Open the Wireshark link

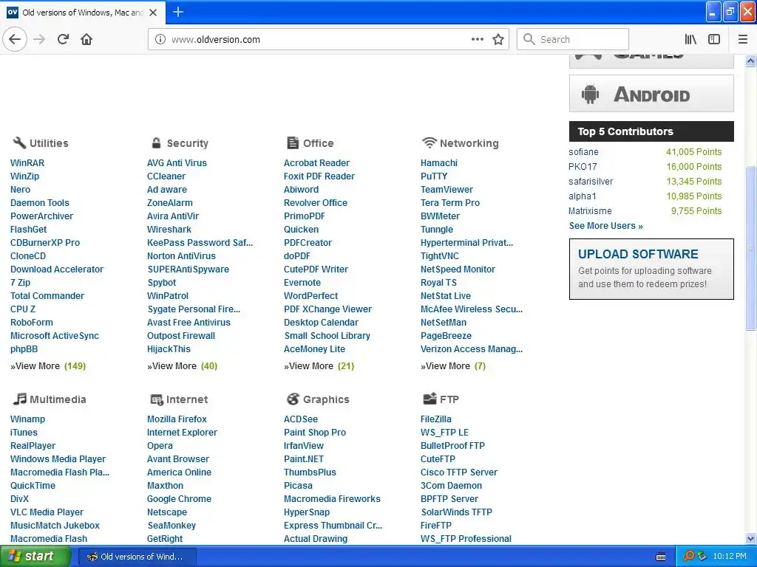coord(169,230)
